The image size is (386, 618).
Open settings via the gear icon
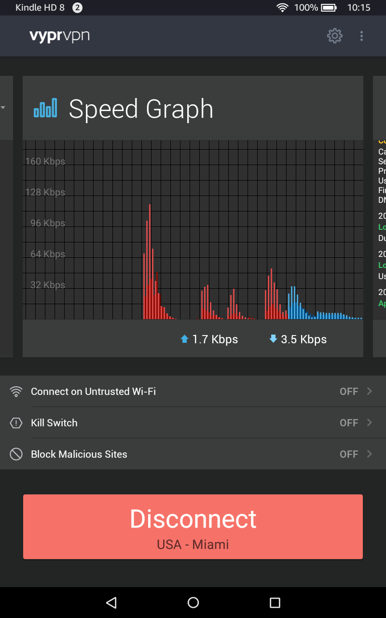pyautogui.click(x=335, y=36)
